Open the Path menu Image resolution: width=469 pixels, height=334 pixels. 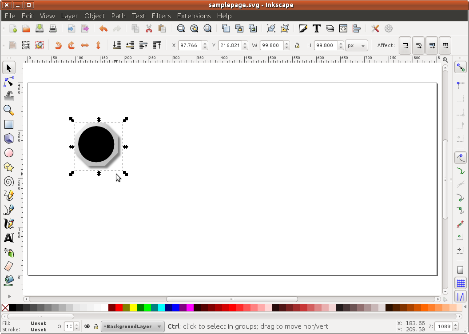pos(118,16)
